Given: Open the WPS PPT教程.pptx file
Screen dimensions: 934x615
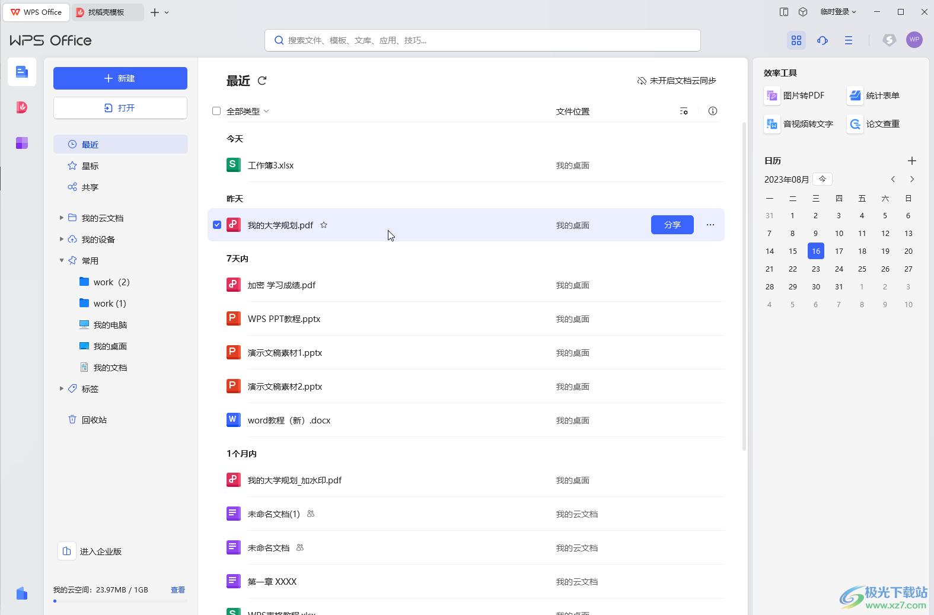Looking at the screenshot, I should (466, 319).
